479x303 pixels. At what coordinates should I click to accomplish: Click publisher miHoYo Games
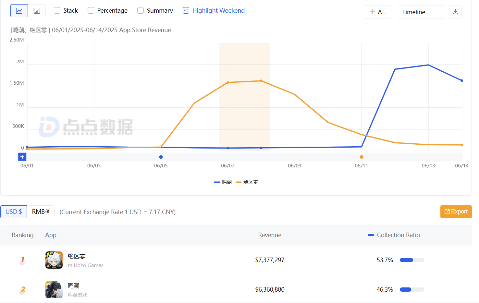click(86, 265)
